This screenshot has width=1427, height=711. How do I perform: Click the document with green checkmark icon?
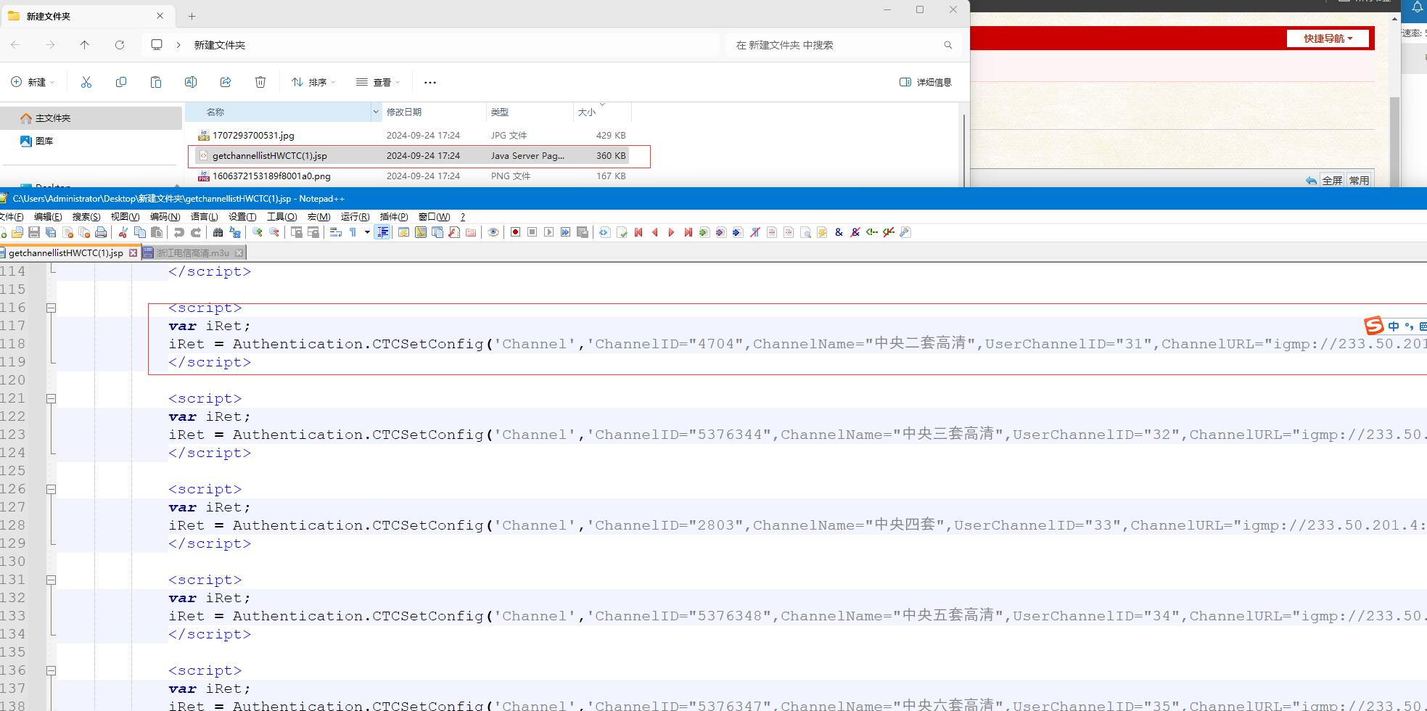622,232
